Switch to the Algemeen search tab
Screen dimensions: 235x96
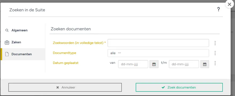[x=23, y=30]
